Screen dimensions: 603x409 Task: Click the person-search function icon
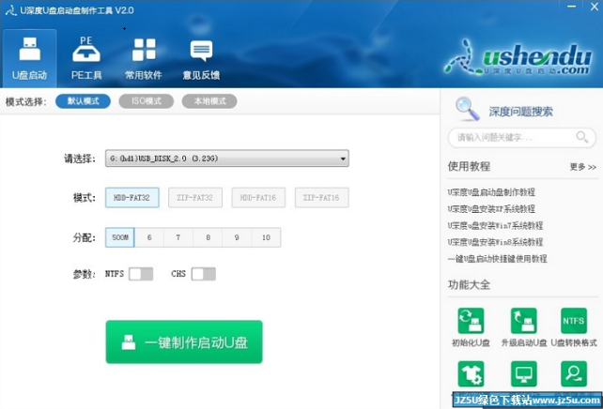pyautogui.click(x=573, y=373)
